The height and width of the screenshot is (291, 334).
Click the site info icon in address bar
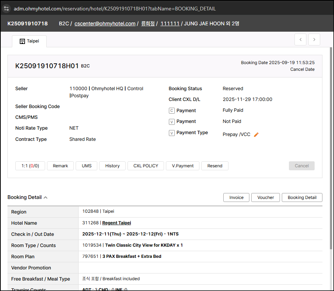point(6,8)
